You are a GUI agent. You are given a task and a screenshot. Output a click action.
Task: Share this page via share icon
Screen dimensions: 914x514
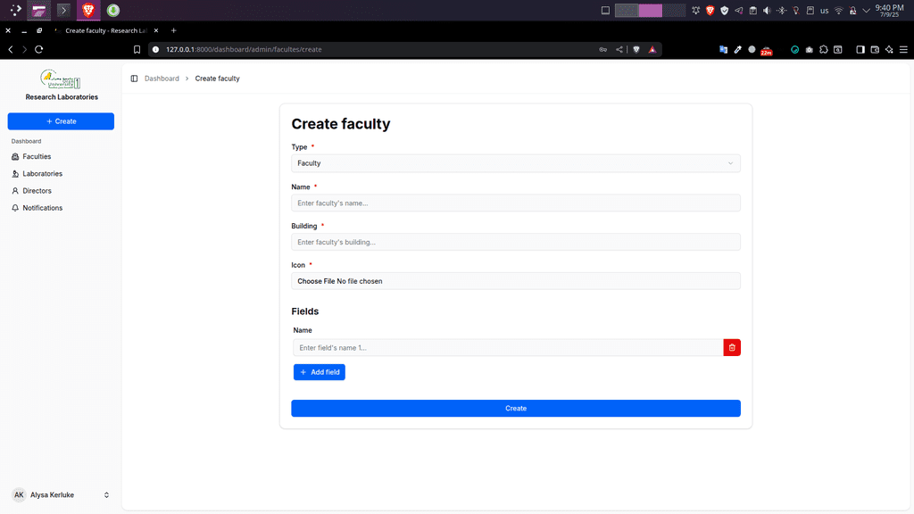(619, 50)
